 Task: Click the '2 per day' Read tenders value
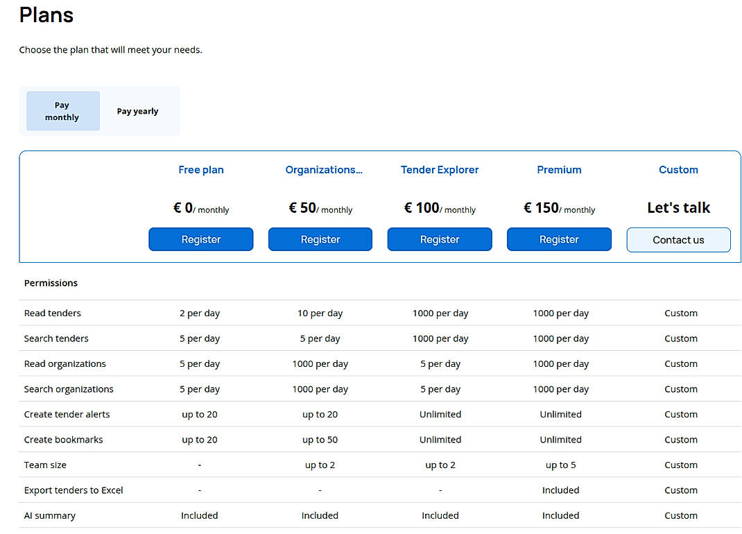tap(200, 313)
